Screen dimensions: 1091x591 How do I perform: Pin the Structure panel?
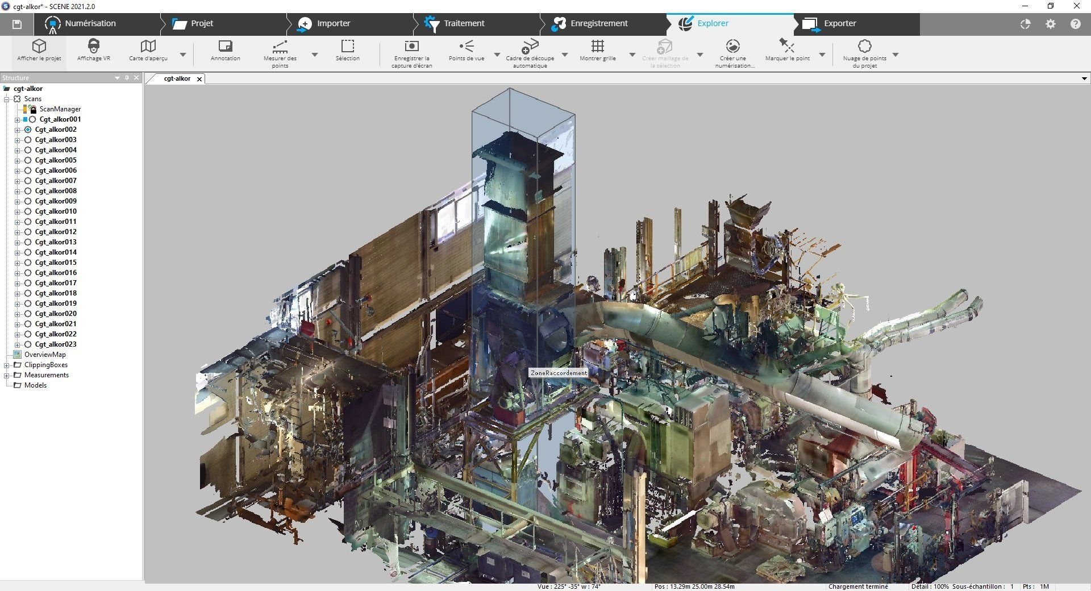(x=127, y=78)
